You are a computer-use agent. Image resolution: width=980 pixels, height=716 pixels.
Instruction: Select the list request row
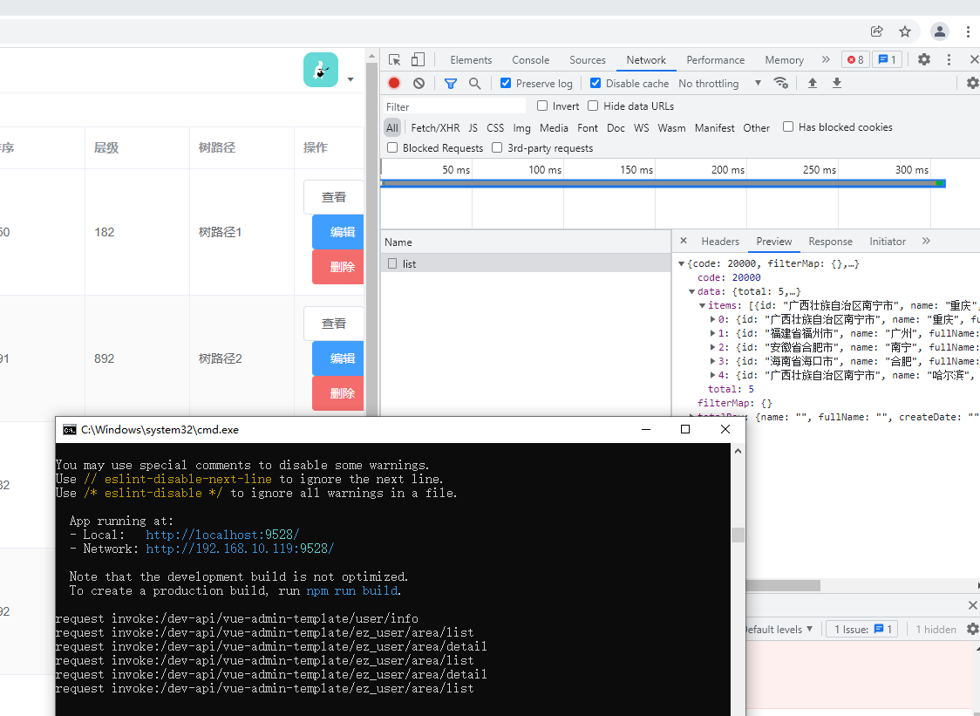[526, 263]
